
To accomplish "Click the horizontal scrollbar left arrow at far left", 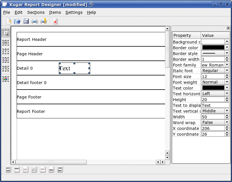I will (13, 162).
